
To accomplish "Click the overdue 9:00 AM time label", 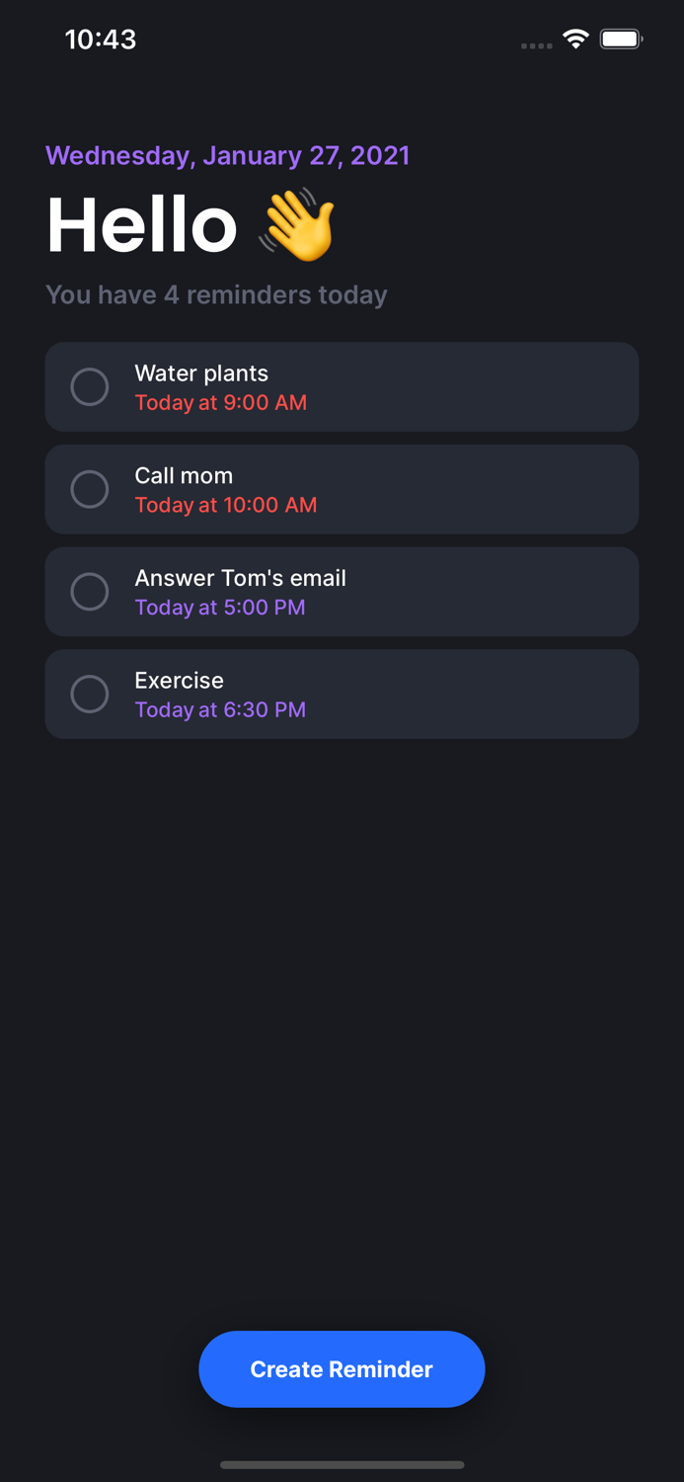I will point(220,403).
